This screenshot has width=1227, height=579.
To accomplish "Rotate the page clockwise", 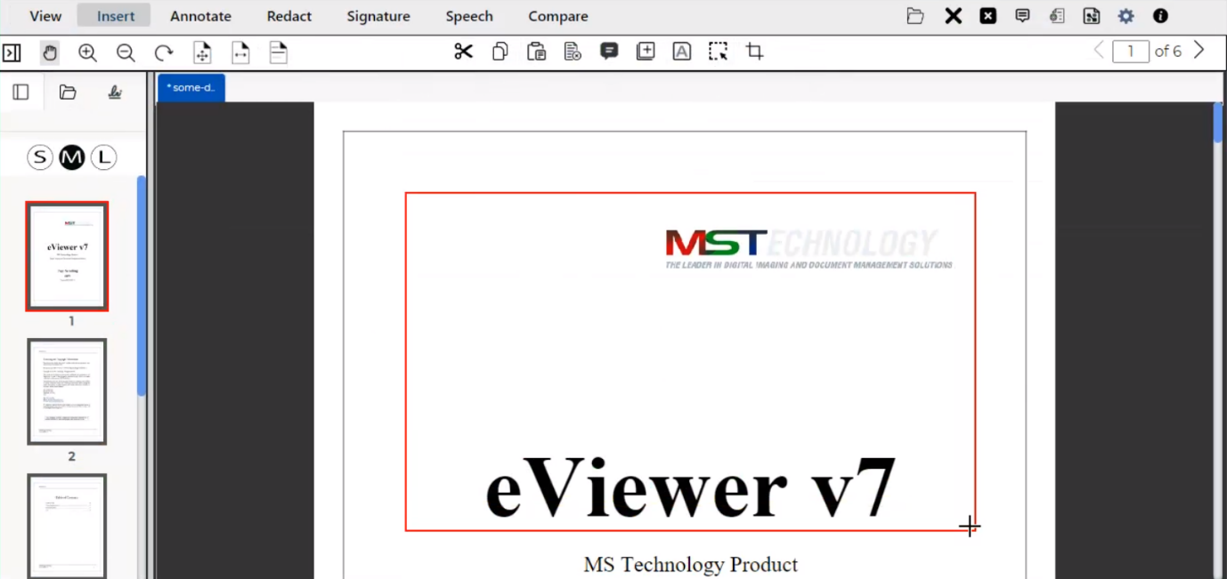I will tap(164, 52).
